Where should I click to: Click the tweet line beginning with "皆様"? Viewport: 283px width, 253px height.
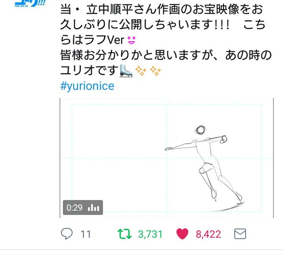point(165,55)
